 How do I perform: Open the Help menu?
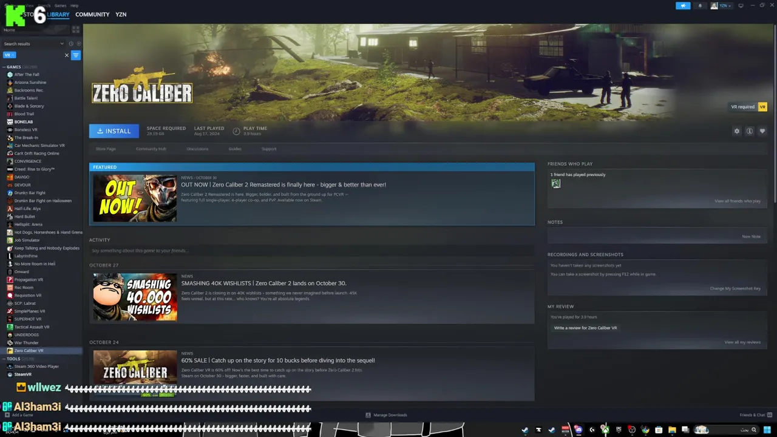74,5
